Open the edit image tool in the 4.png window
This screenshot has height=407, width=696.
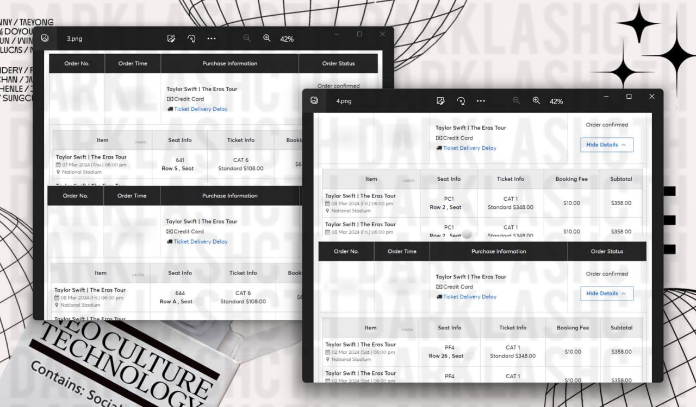tap(441, 101)
